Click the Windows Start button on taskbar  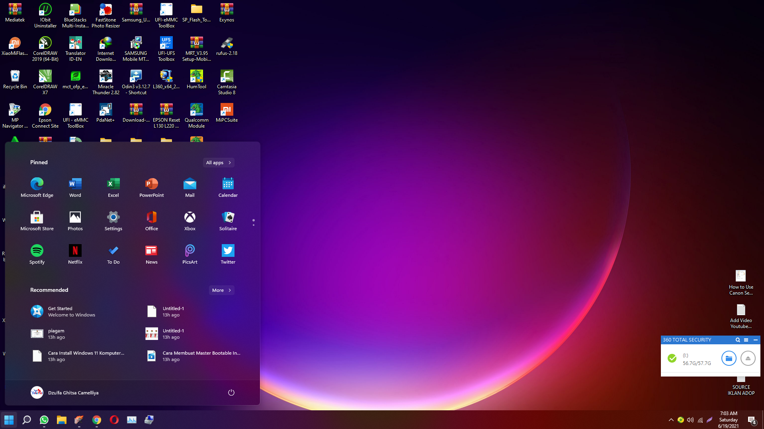click(9, 420)
